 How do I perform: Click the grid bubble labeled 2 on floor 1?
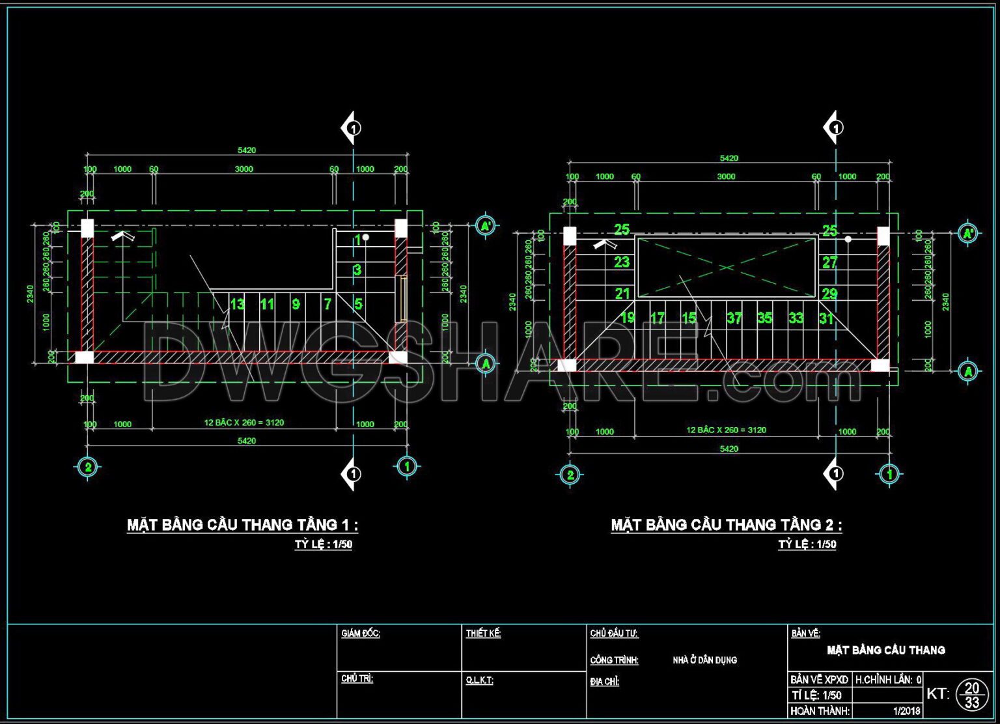coord(87,466)
